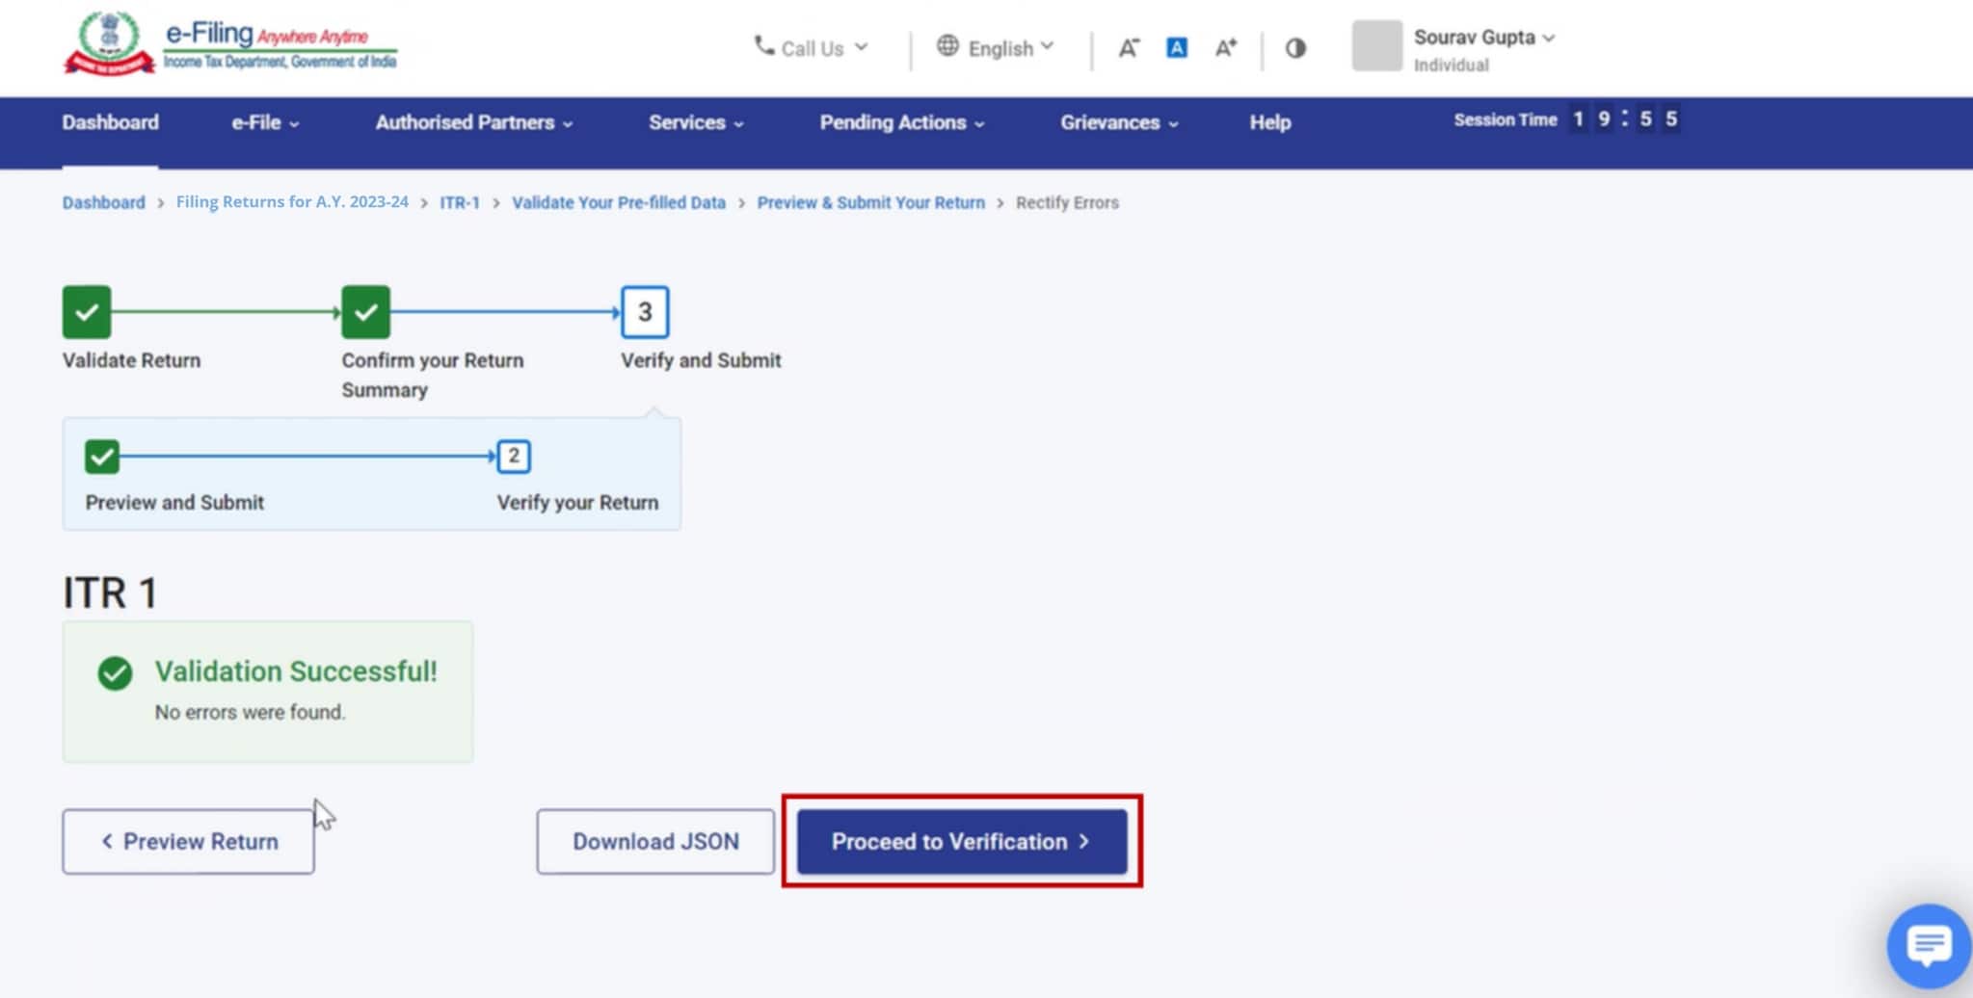Click the e-Filing portal logo
This screenshot has height=998, width=1973.
pos(230,44)
